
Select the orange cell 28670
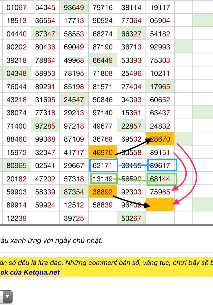tap(160, 138)
